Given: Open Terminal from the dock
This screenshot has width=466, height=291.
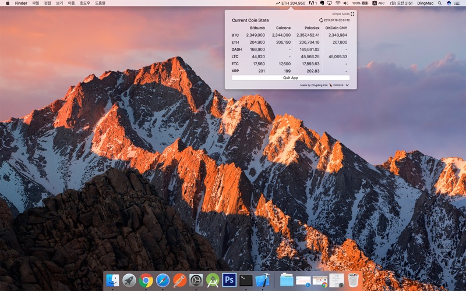Looking at the screenshot, I should (x=246, y=280).
